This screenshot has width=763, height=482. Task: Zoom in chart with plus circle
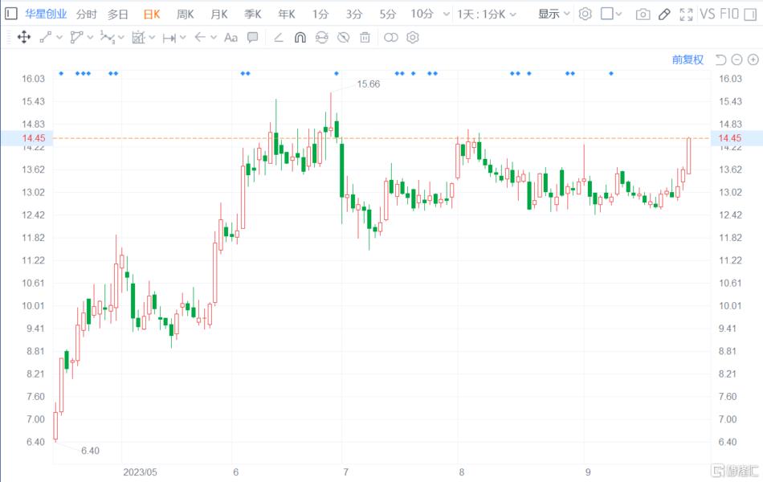point(753,60)
